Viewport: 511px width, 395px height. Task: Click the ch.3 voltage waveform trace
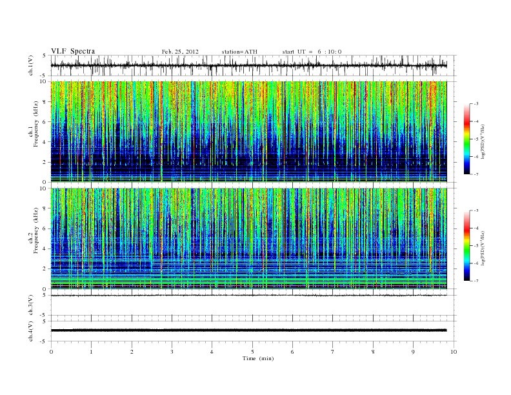pyautogui.click(x=248, y=296)
